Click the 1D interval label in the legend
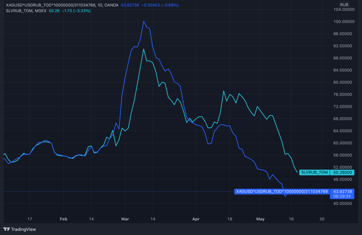 (100, 5)
